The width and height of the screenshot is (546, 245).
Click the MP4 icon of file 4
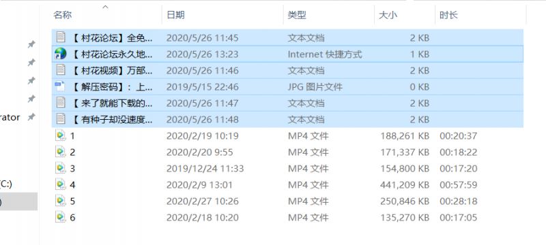tap(60, 184)
